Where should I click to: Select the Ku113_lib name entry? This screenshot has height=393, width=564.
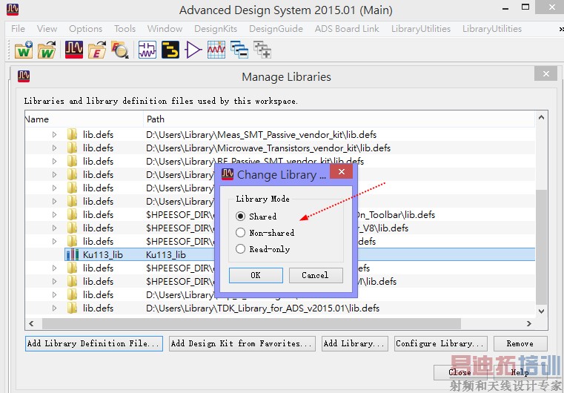pyautogui.click(x=103, y=255)
